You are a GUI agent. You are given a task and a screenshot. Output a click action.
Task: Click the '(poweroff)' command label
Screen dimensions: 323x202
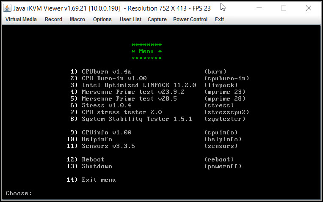[x=223, y=167]
